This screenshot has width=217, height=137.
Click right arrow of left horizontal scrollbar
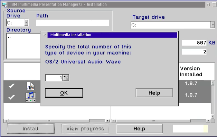(107, 121)
